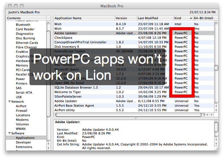Sort by Application Name column header
Screen dimensions: 224x159
click(x=84, y=18)
